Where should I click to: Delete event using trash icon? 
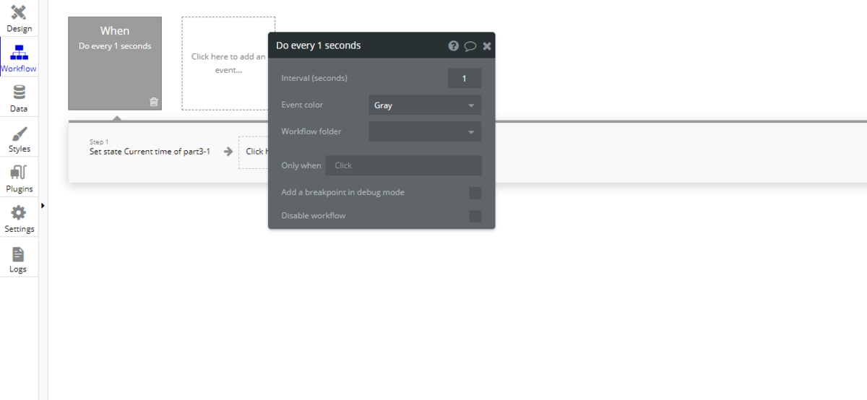(153, 102)
